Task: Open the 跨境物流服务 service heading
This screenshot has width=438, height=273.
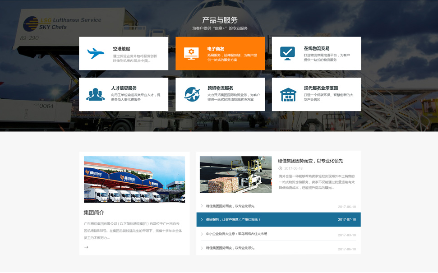Action: point(220,88)
